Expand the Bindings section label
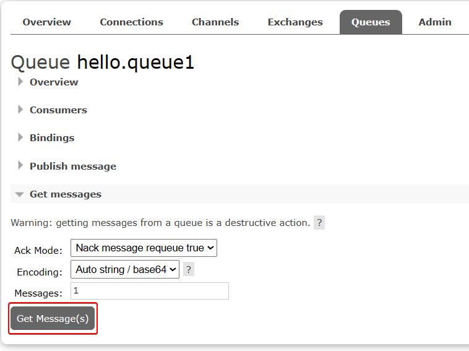Screen dimensions: 469x351 coord(51,137)
